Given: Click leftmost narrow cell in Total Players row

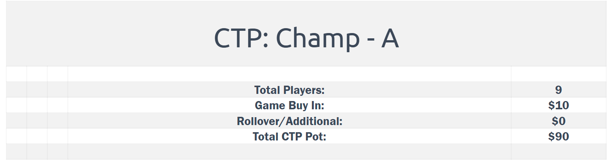Looking at the screenshot, I should coord(17,90).
